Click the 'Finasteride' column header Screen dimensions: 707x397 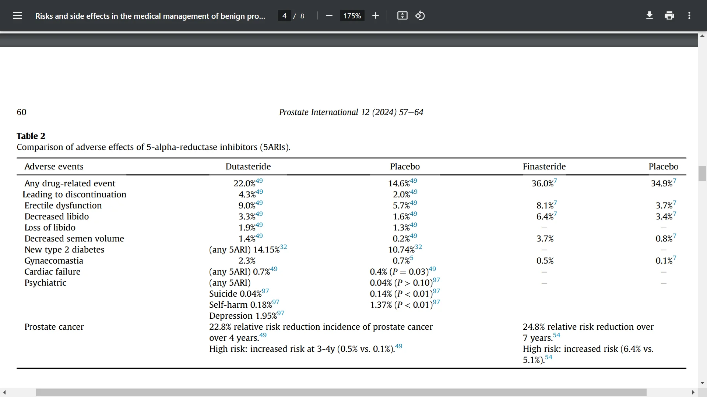coord(544,167)
